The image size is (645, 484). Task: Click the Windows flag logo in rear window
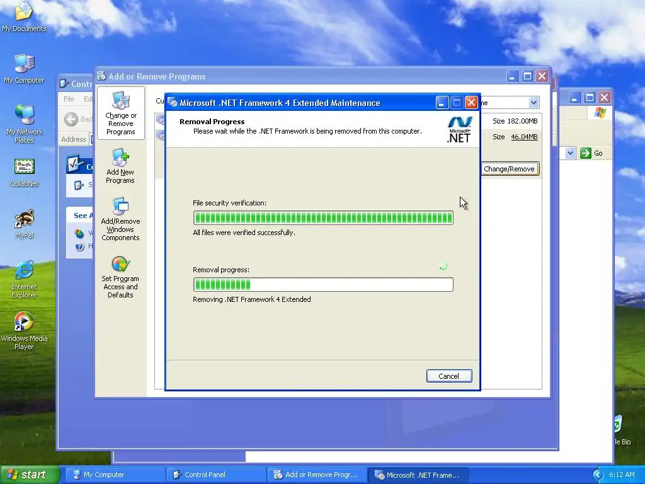600,112
